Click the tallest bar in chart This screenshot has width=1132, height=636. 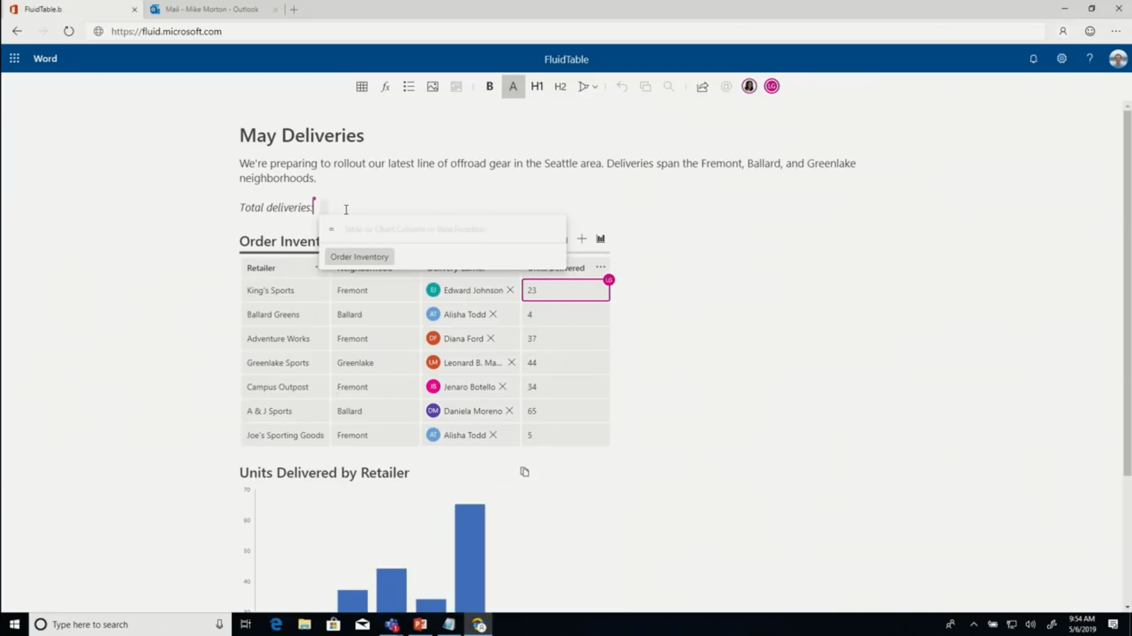(x=470, y=557)
